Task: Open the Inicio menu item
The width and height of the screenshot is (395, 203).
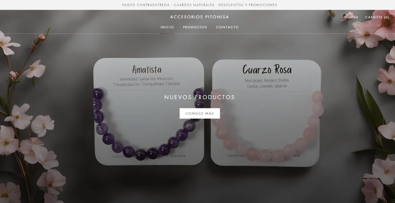Action: tap(167, 27)
